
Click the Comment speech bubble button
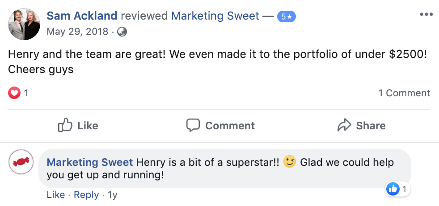(x=220, y=126)
